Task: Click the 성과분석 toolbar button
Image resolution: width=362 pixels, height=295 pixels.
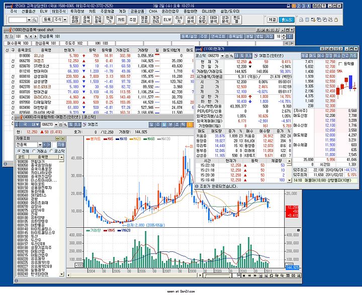Action: [225, 20]
